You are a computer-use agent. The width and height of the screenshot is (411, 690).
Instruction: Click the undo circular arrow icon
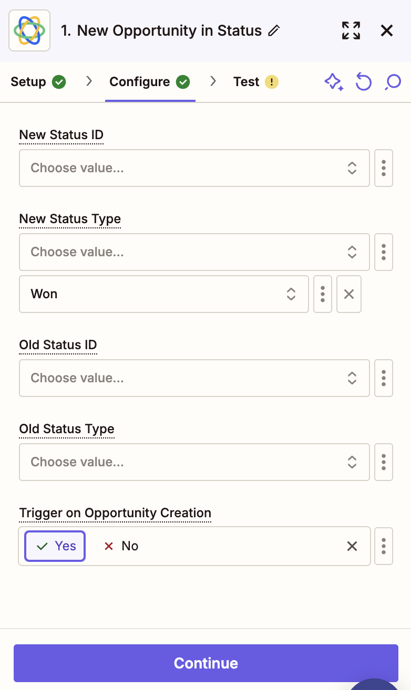(x=364, y=82)
